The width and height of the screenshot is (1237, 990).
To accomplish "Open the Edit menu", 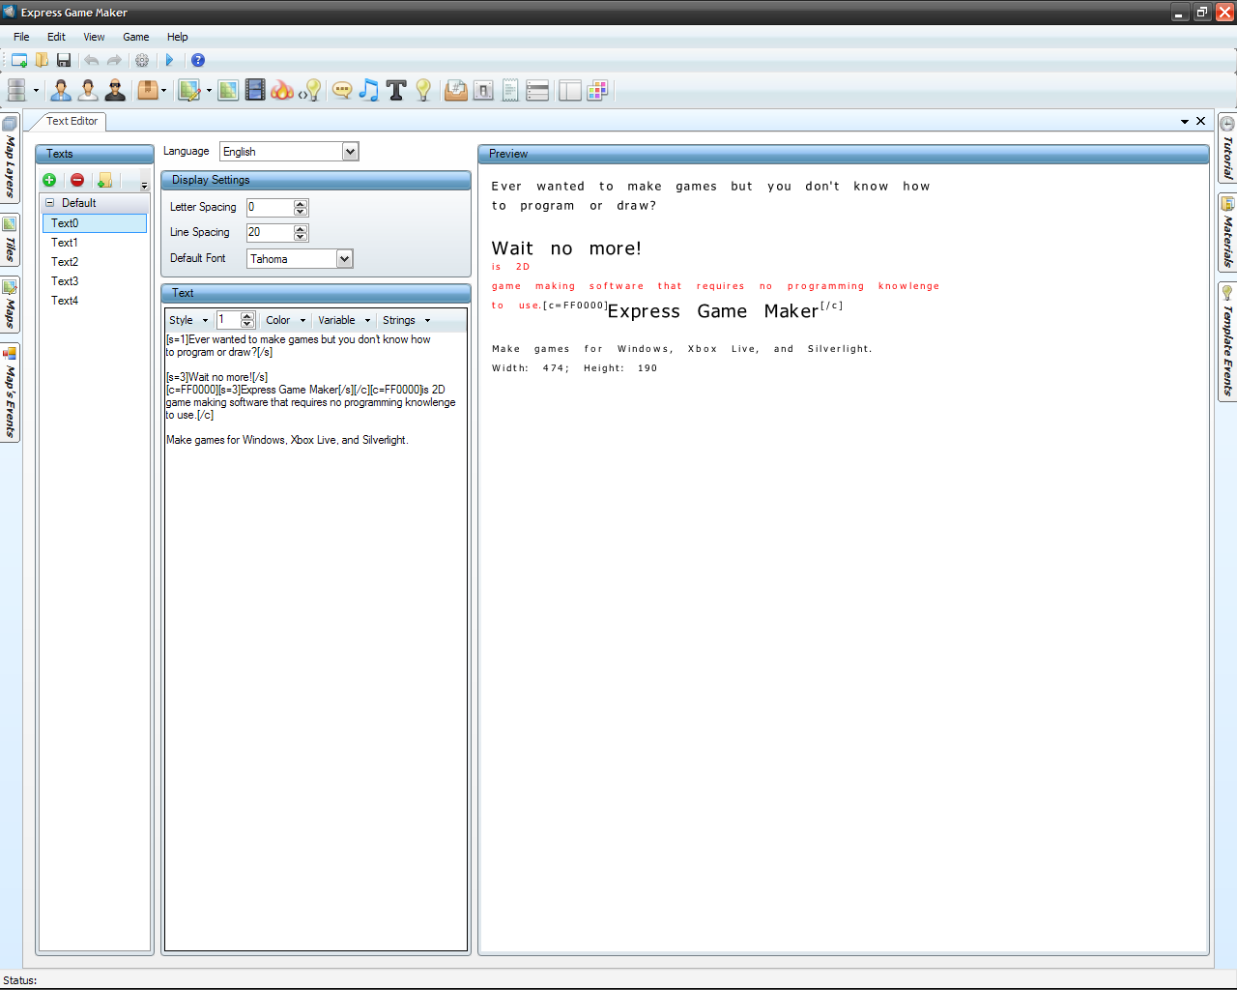I will point(57,37).
